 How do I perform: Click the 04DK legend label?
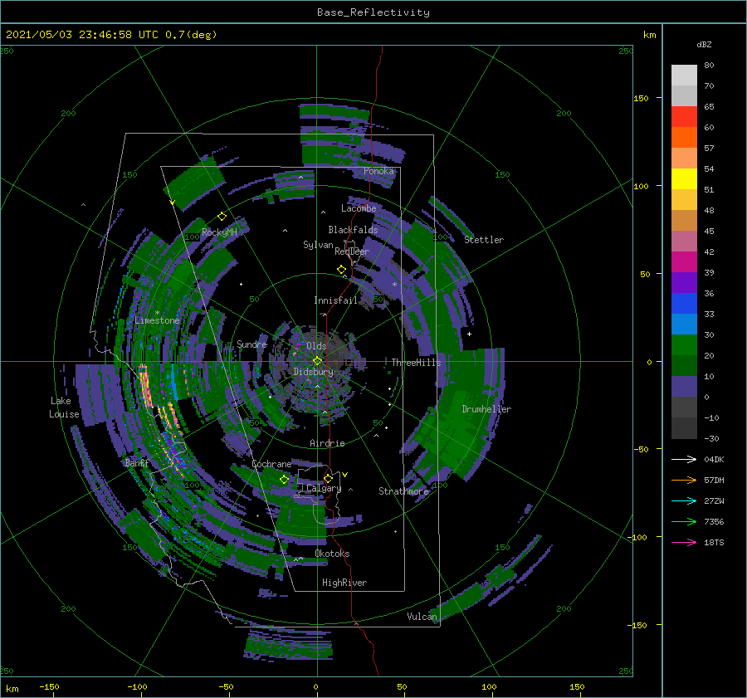coord(714,459)
